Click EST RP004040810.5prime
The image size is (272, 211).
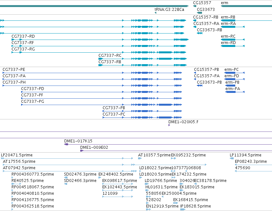click(x=33, y=194)
